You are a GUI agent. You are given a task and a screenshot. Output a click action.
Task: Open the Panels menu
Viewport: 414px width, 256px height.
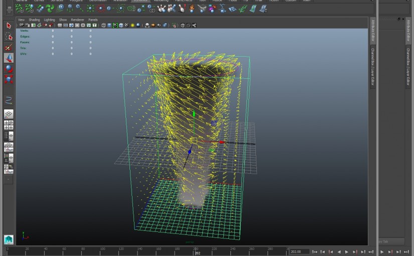click(93, 20)
